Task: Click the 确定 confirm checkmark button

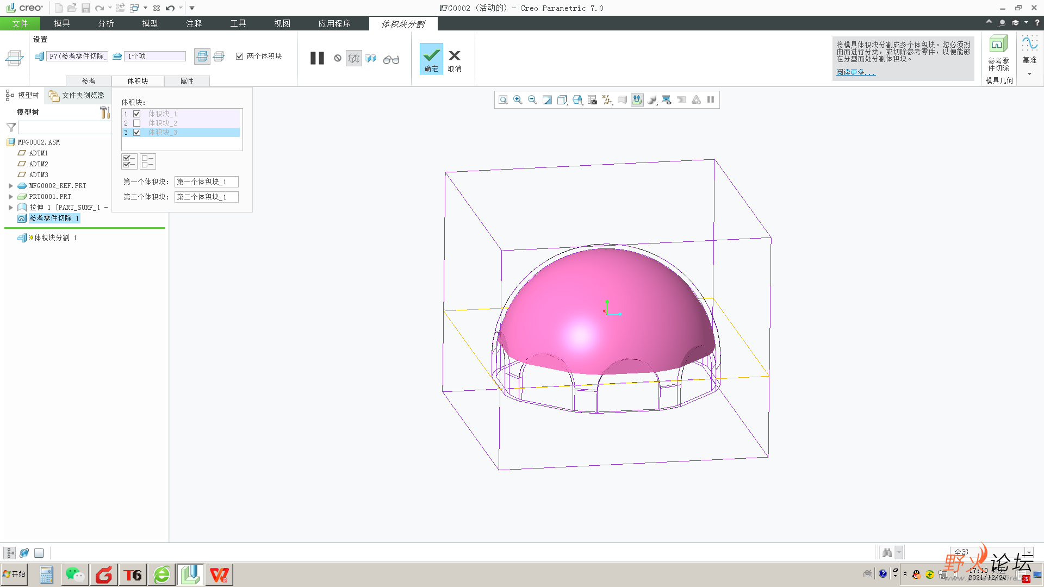Action: click(431, 59)
